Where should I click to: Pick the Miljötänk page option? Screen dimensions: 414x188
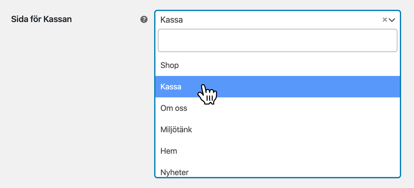tap(176, 130)
